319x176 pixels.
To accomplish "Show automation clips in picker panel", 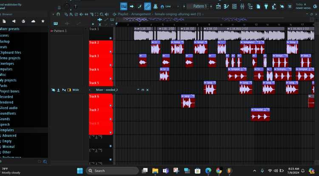I will point(79,23).
